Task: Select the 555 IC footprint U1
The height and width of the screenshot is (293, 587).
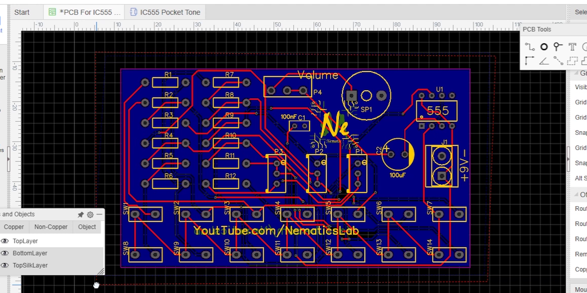Action: click(437, 110)
